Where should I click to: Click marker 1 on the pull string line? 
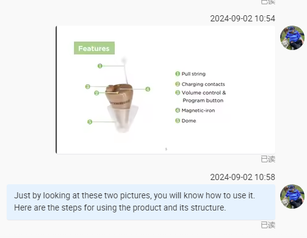pyautogui.click(x=100, y=66)
